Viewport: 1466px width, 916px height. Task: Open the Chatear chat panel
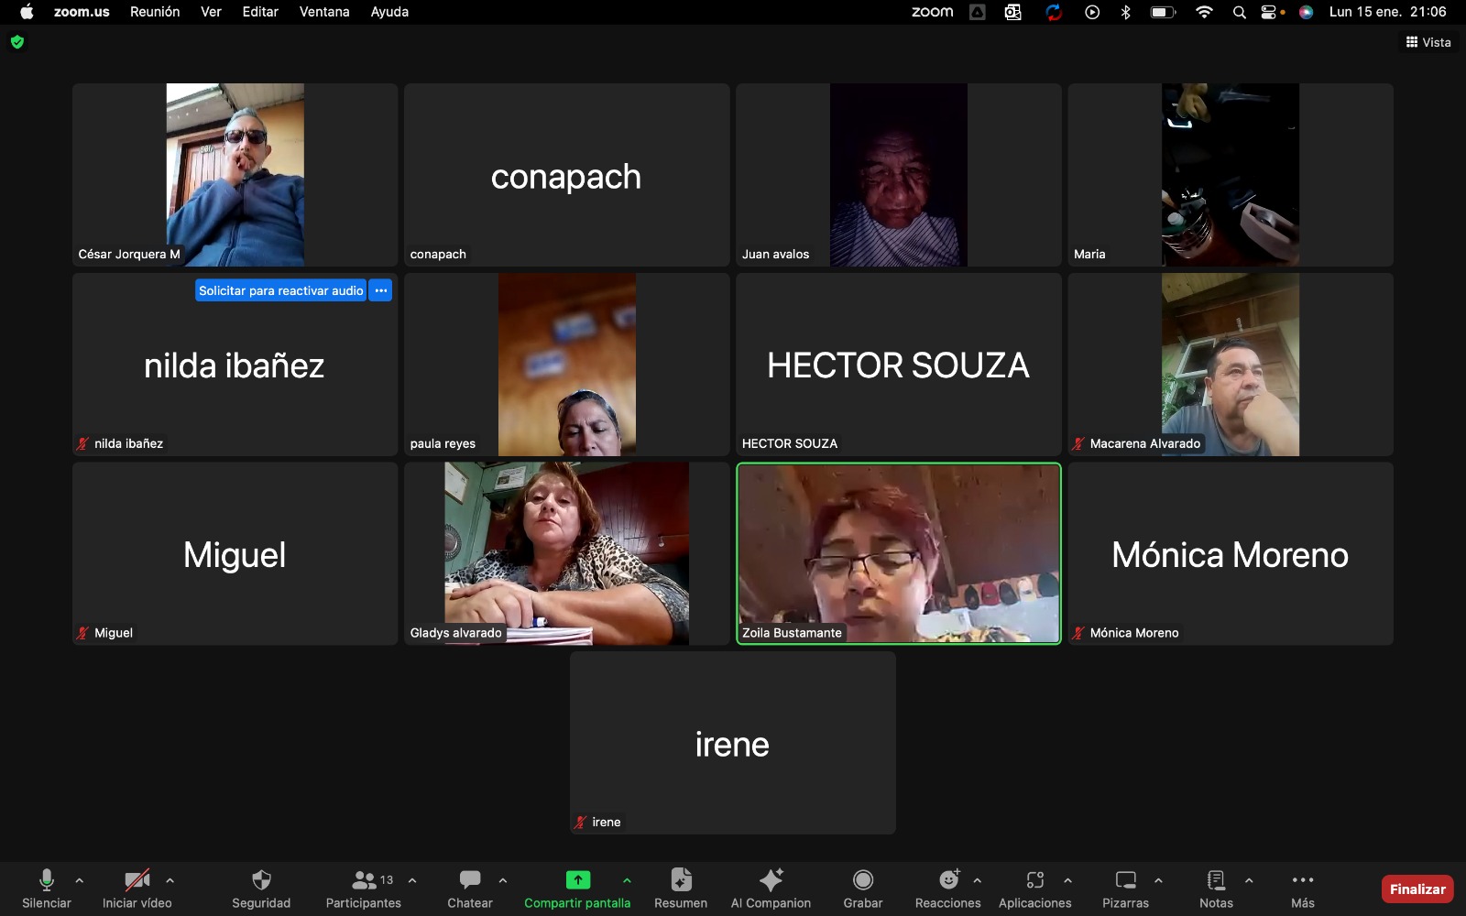coord(470,881)
